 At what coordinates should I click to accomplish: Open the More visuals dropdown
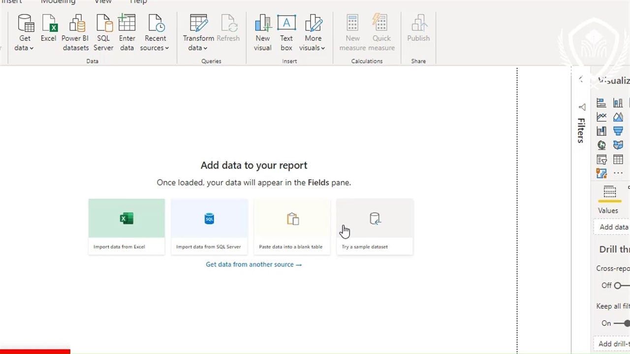coord(313,48)
